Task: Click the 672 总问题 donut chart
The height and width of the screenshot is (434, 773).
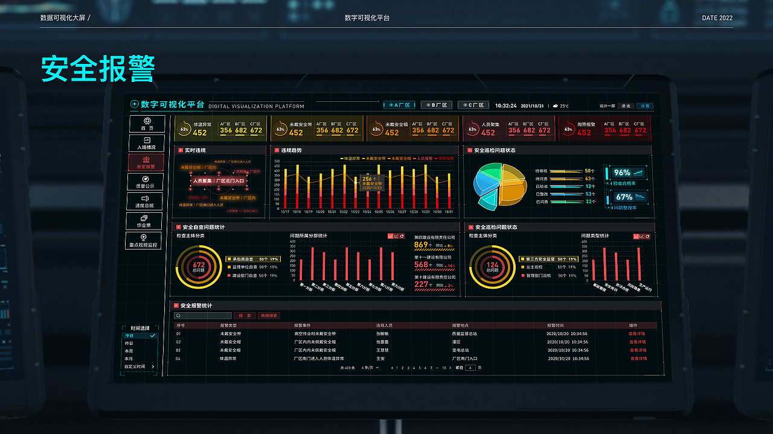Action: (199, 267)
